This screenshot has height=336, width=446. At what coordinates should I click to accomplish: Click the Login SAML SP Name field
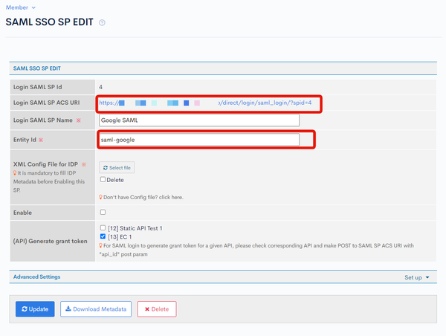click(199, 120)
